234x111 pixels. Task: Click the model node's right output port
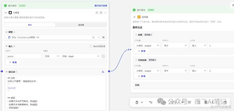pyautogui.click(x=109, y=71)
